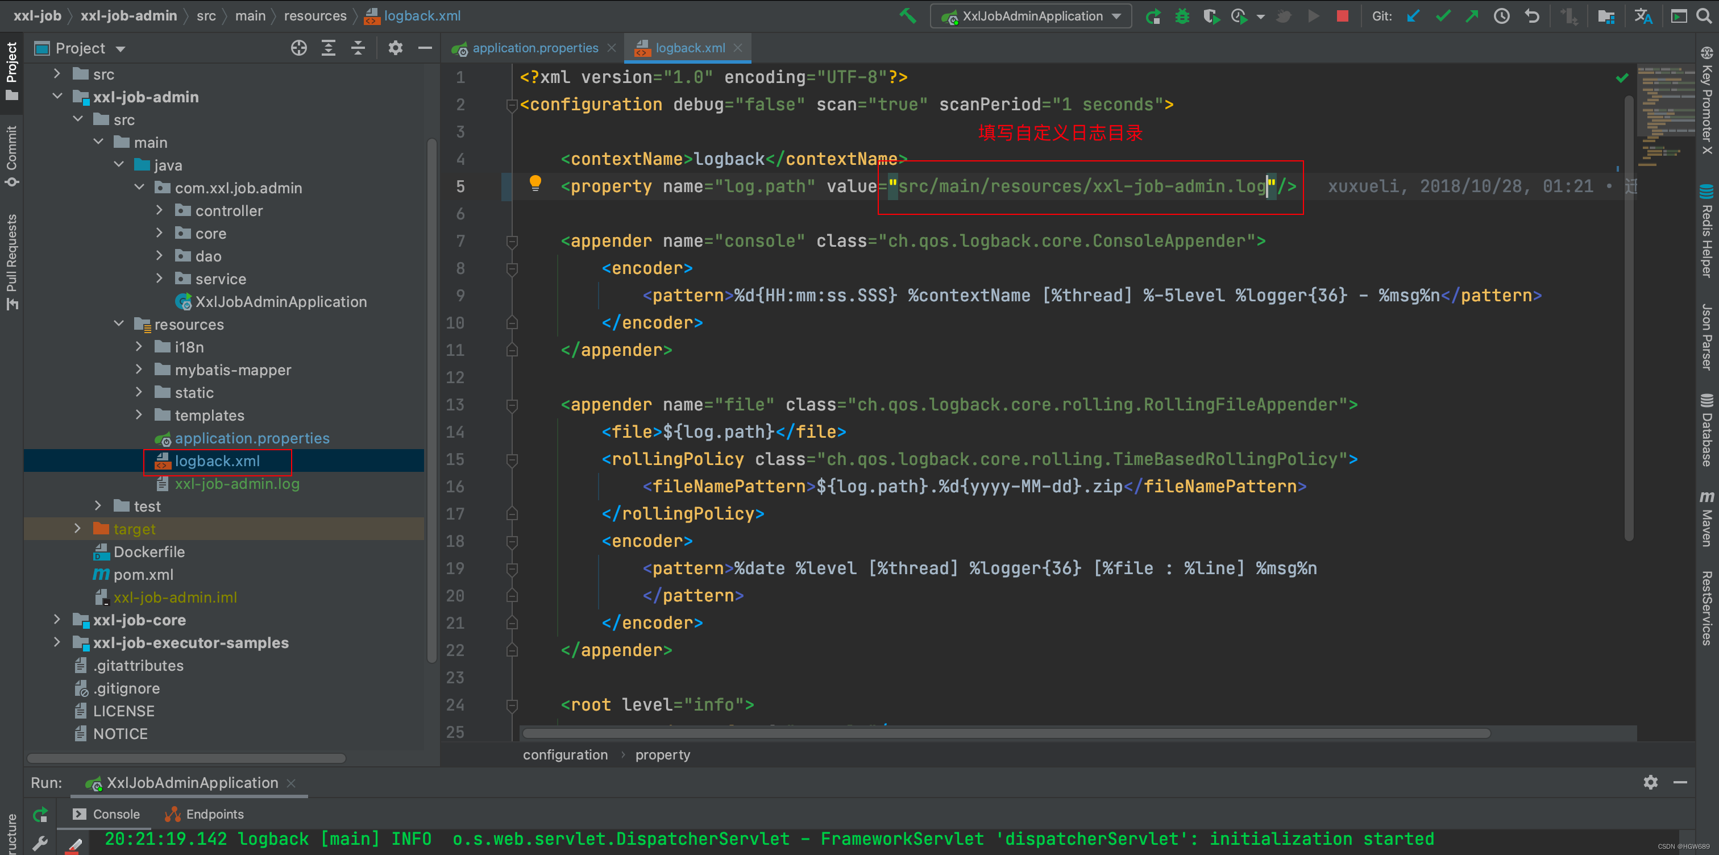This screenshot has width=1719, height=855.
Task: Click the rerun icon in Run panel sidebar
Action: 40,814
